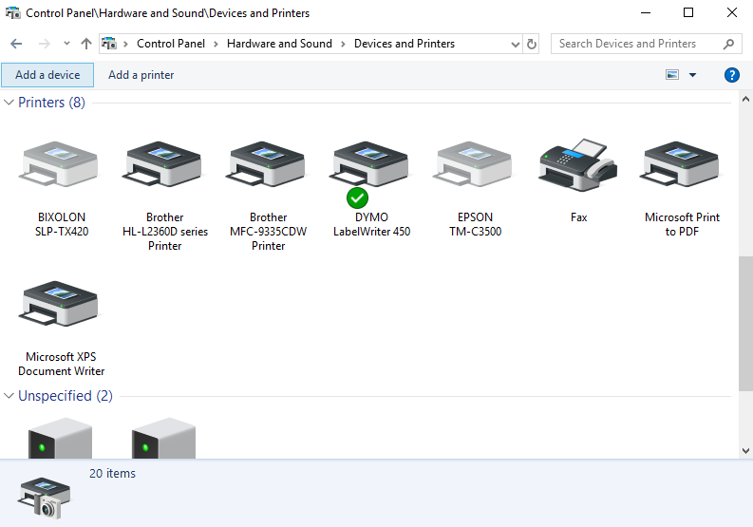753x527 pixels.
Task: Open the address bar history dropdown
Action: click(516, 45)
